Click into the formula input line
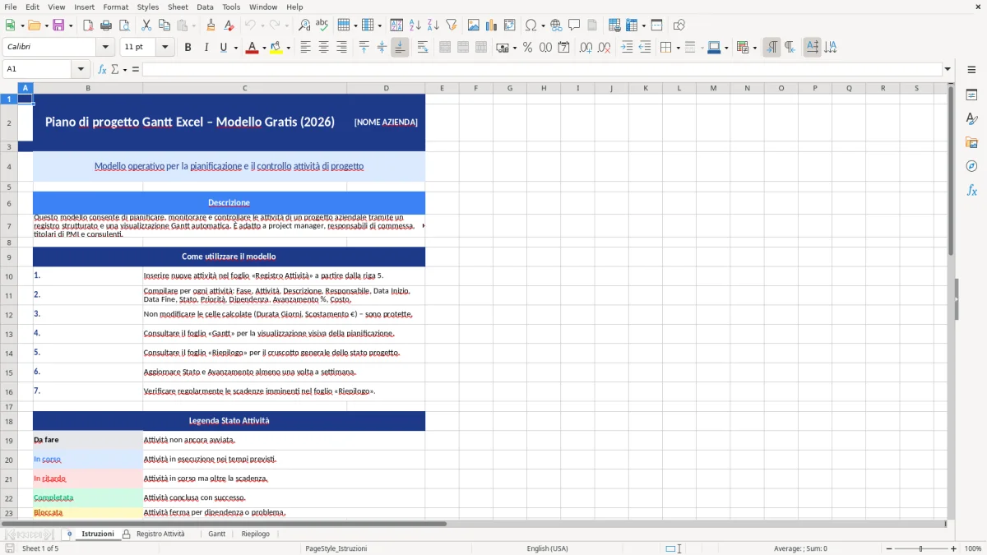The width and height of the screenshot is (987, 555). pyautogui.click(x=541, y=69)
